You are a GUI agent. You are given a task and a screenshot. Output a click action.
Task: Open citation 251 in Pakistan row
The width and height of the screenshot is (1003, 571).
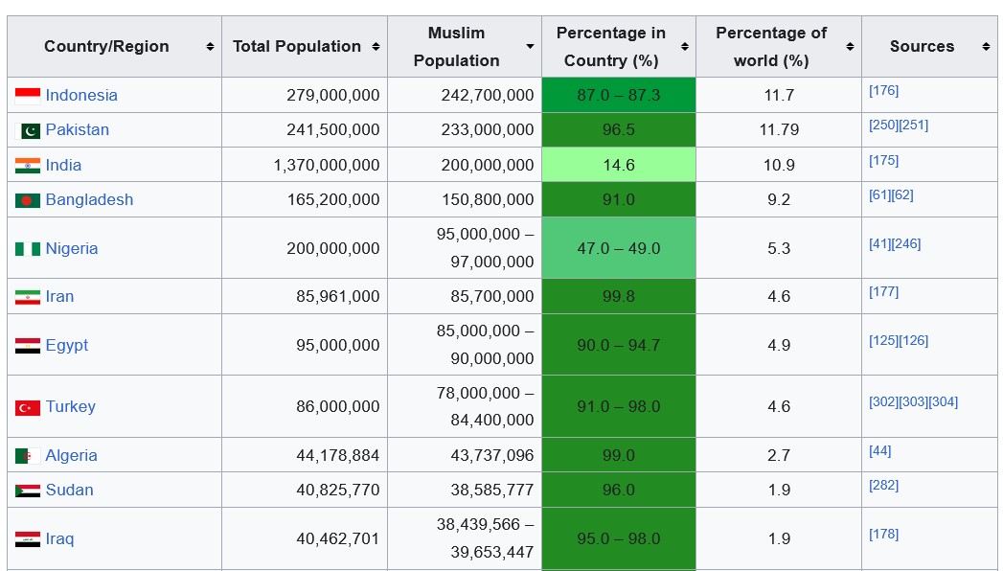913,126
